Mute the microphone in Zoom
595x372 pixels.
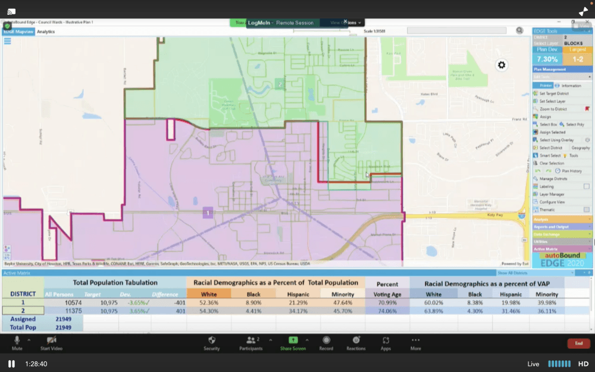(x=17, y=343)
